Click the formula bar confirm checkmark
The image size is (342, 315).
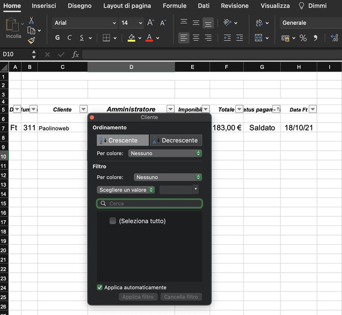pos(61,54)
